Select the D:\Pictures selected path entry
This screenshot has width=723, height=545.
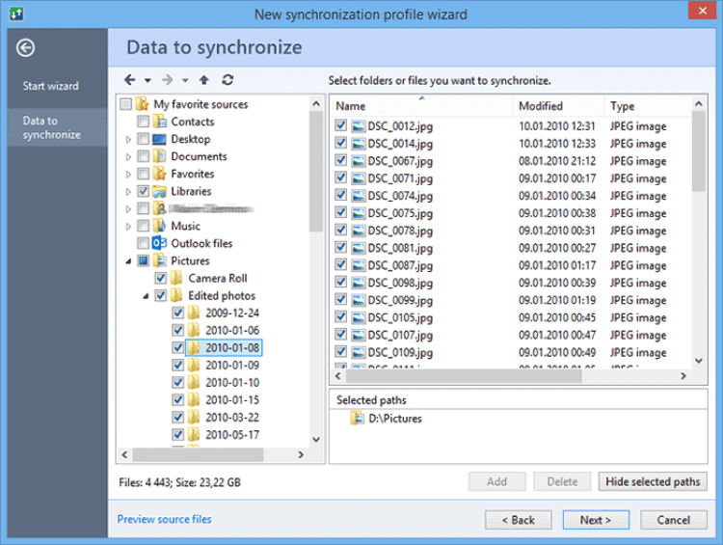pyautogui.click(x=394, y=419)
